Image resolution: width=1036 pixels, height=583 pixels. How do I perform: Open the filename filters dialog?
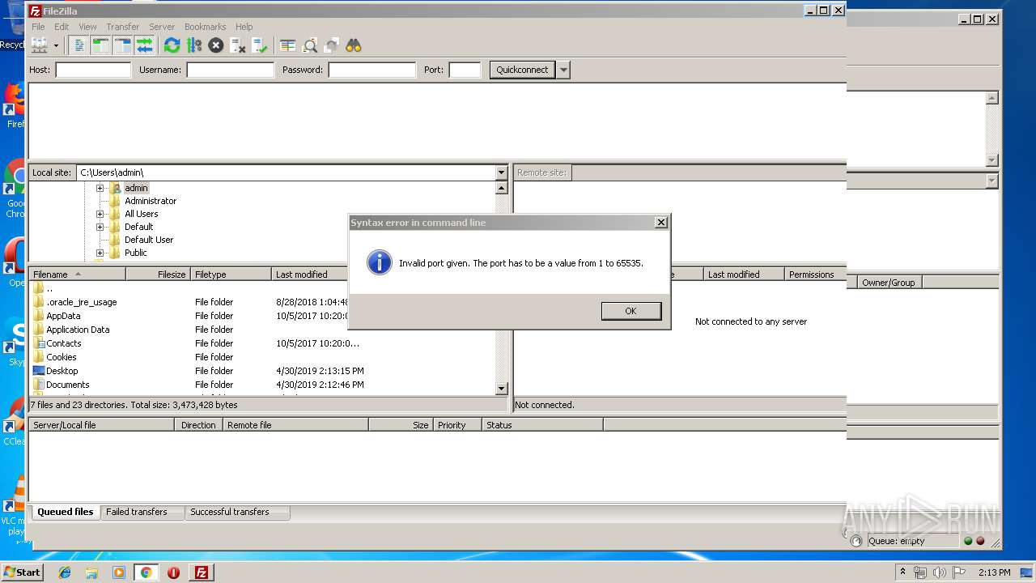(x=287, y=45)
